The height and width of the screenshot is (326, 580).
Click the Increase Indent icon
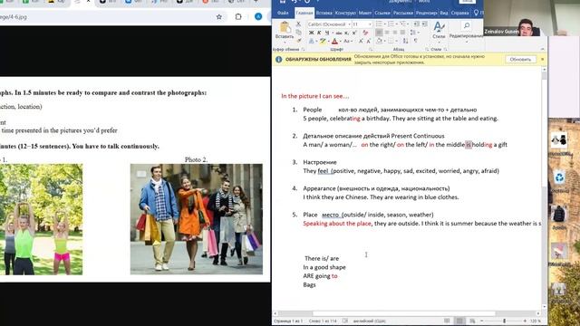424,24
